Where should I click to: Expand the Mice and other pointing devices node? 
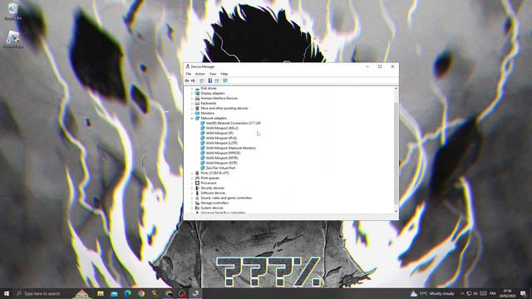[192, 109]
